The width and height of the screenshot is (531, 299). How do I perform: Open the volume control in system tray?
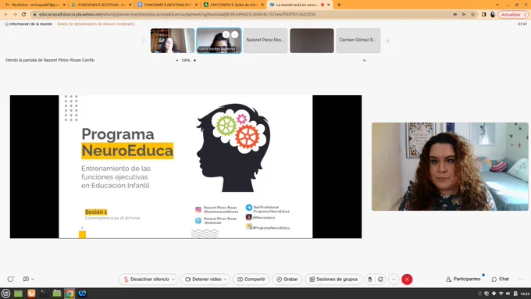tap(508, 294)
